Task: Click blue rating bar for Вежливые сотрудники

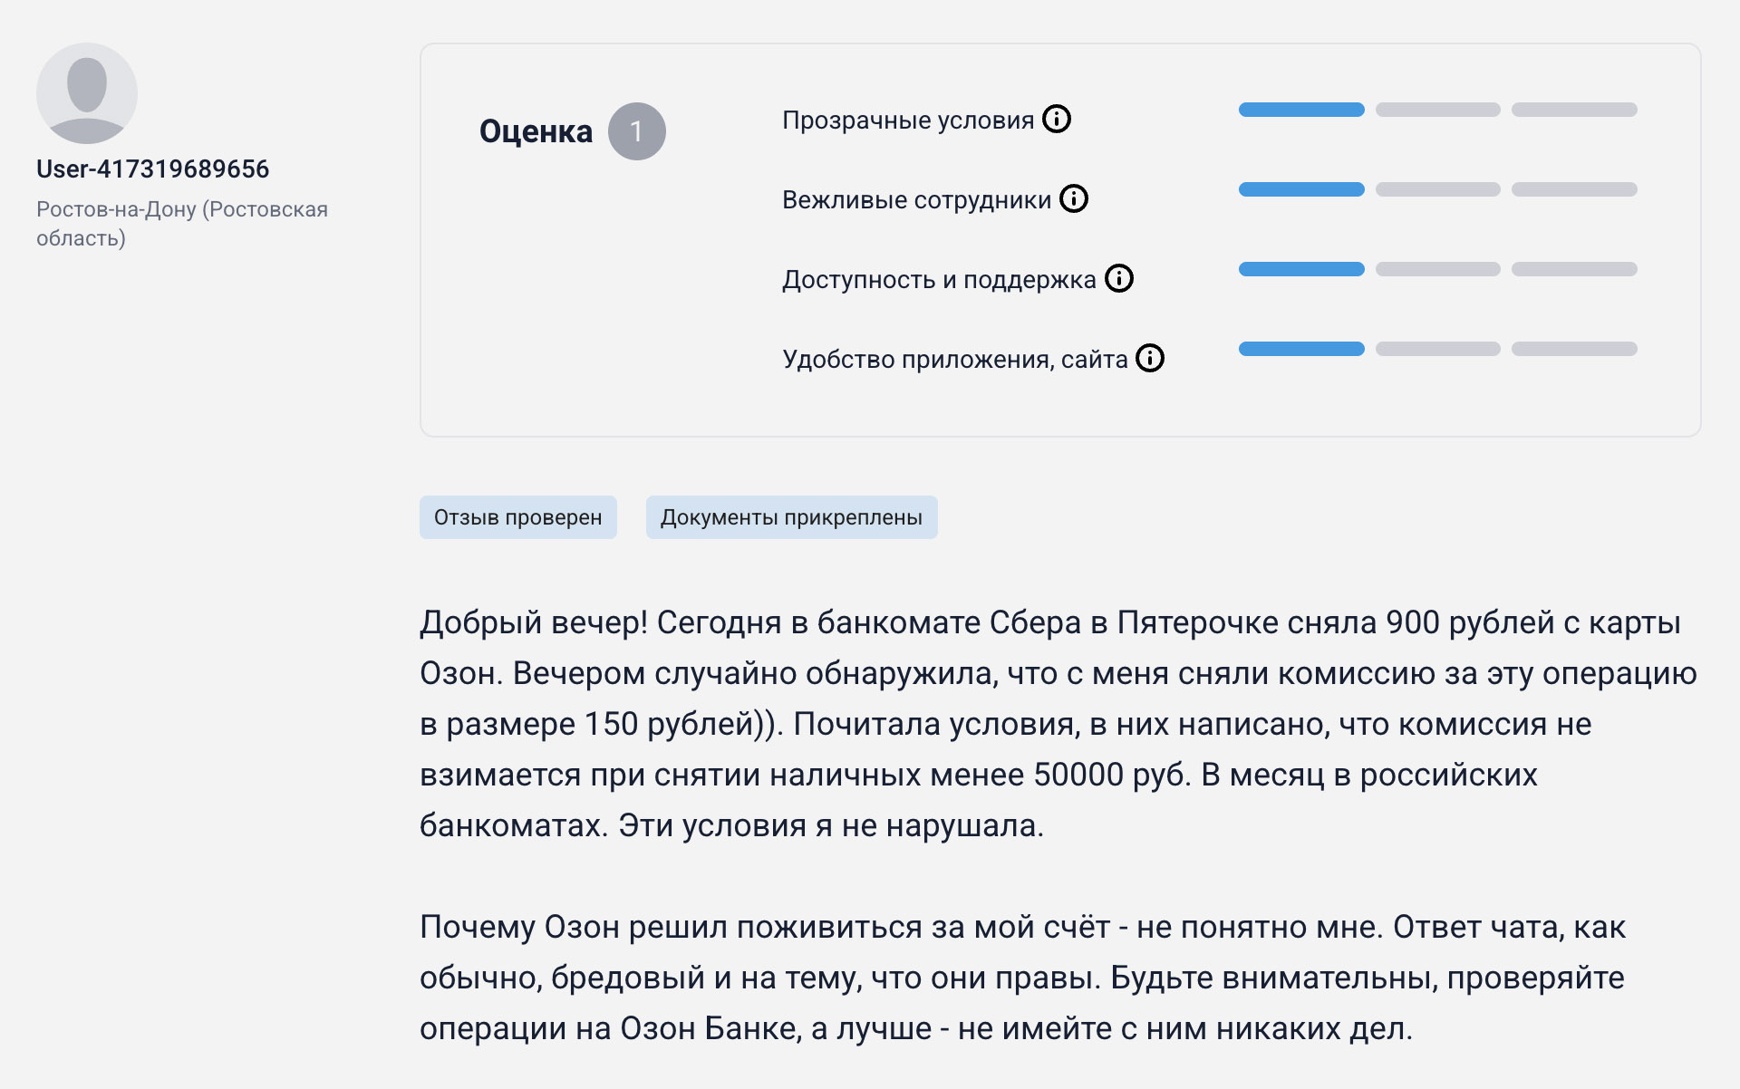Action: 1300,189
